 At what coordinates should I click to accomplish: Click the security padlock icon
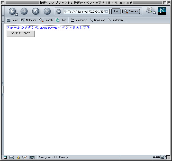(164, 157)
